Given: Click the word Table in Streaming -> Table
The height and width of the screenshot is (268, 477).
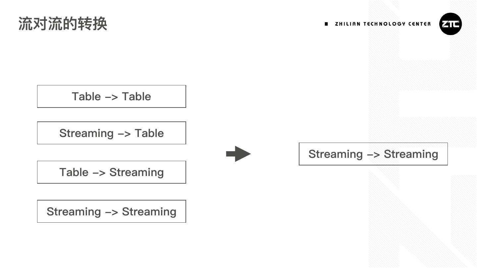Looking at the screenshot, I should coord(149,133).
